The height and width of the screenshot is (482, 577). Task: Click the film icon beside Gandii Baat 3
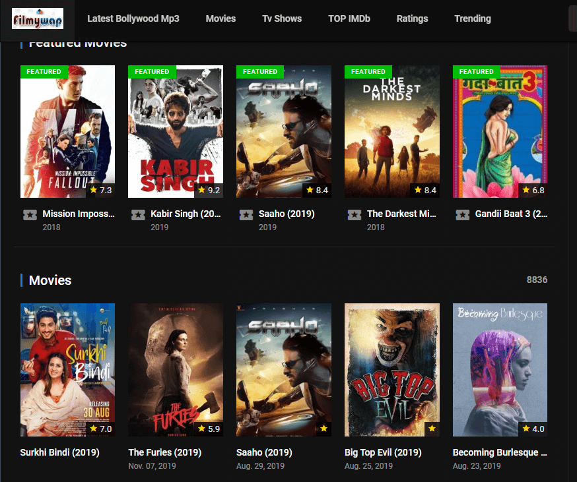(463, 215)
